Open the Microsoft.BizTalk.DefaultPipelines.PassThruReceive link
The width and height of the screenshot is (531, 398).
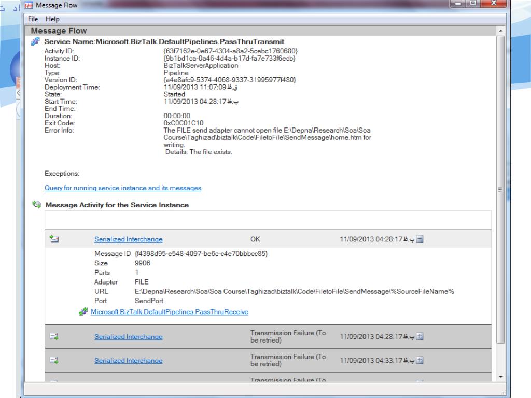pos(170,311)
